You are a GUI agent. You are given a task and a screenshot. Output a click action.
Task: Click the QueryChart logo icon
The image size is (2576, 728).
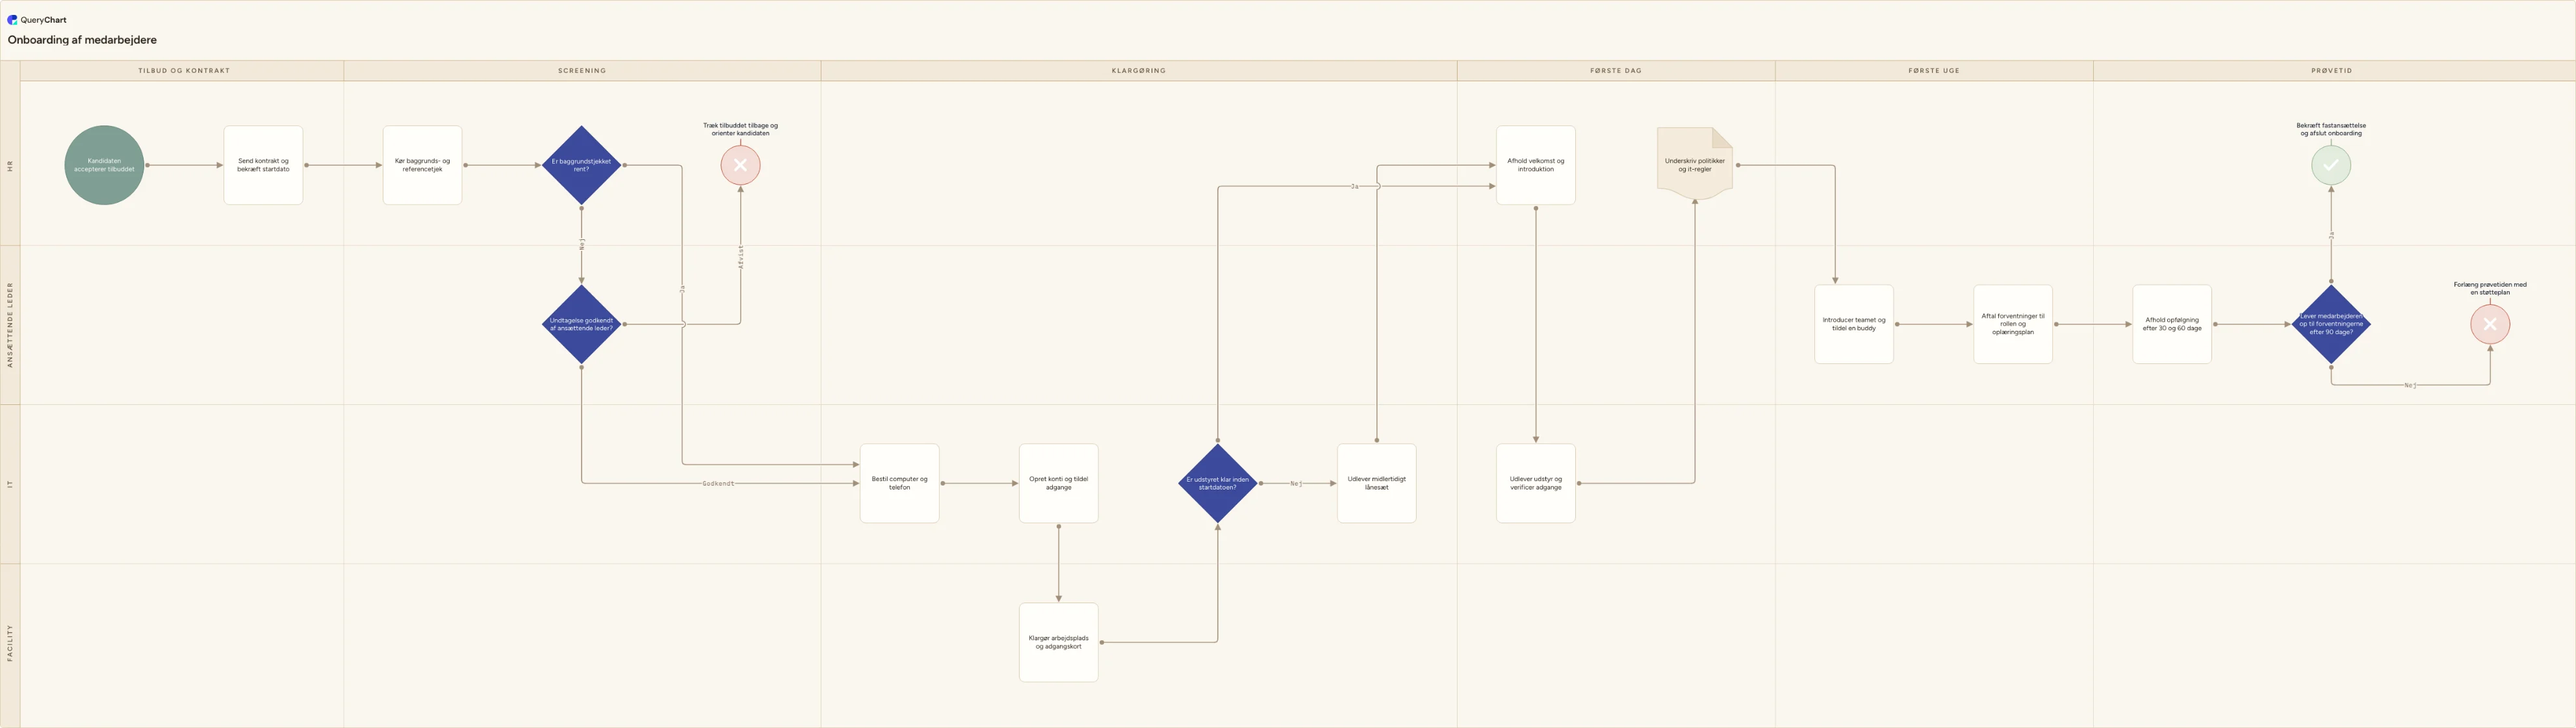[x=12, y=20]
